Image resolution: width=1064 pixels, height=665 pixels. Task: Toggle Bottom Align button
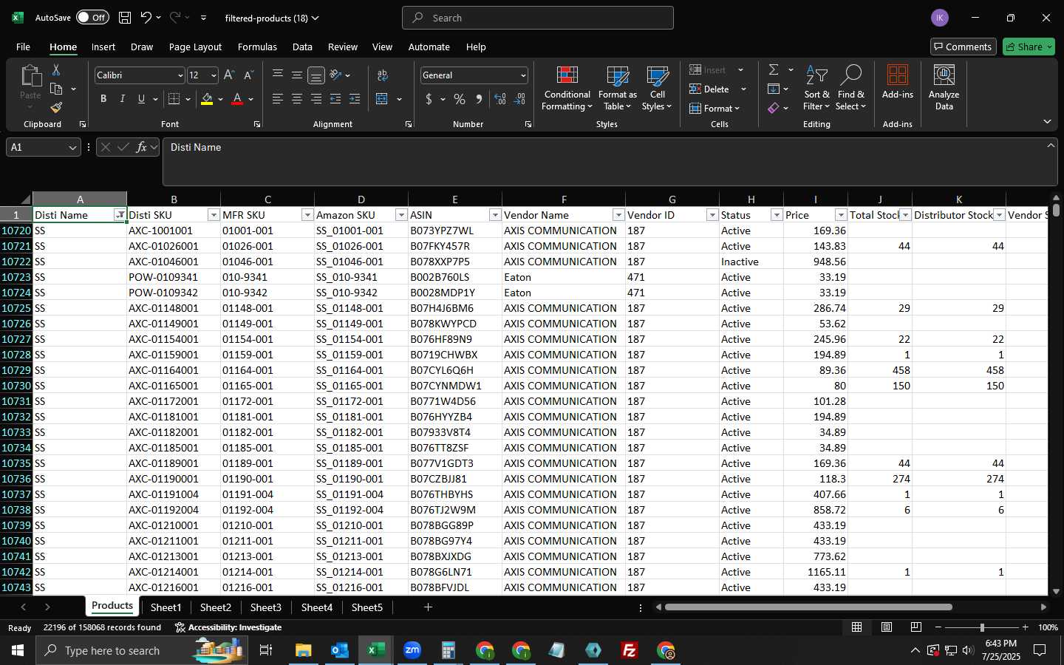[x=316, y=75]
